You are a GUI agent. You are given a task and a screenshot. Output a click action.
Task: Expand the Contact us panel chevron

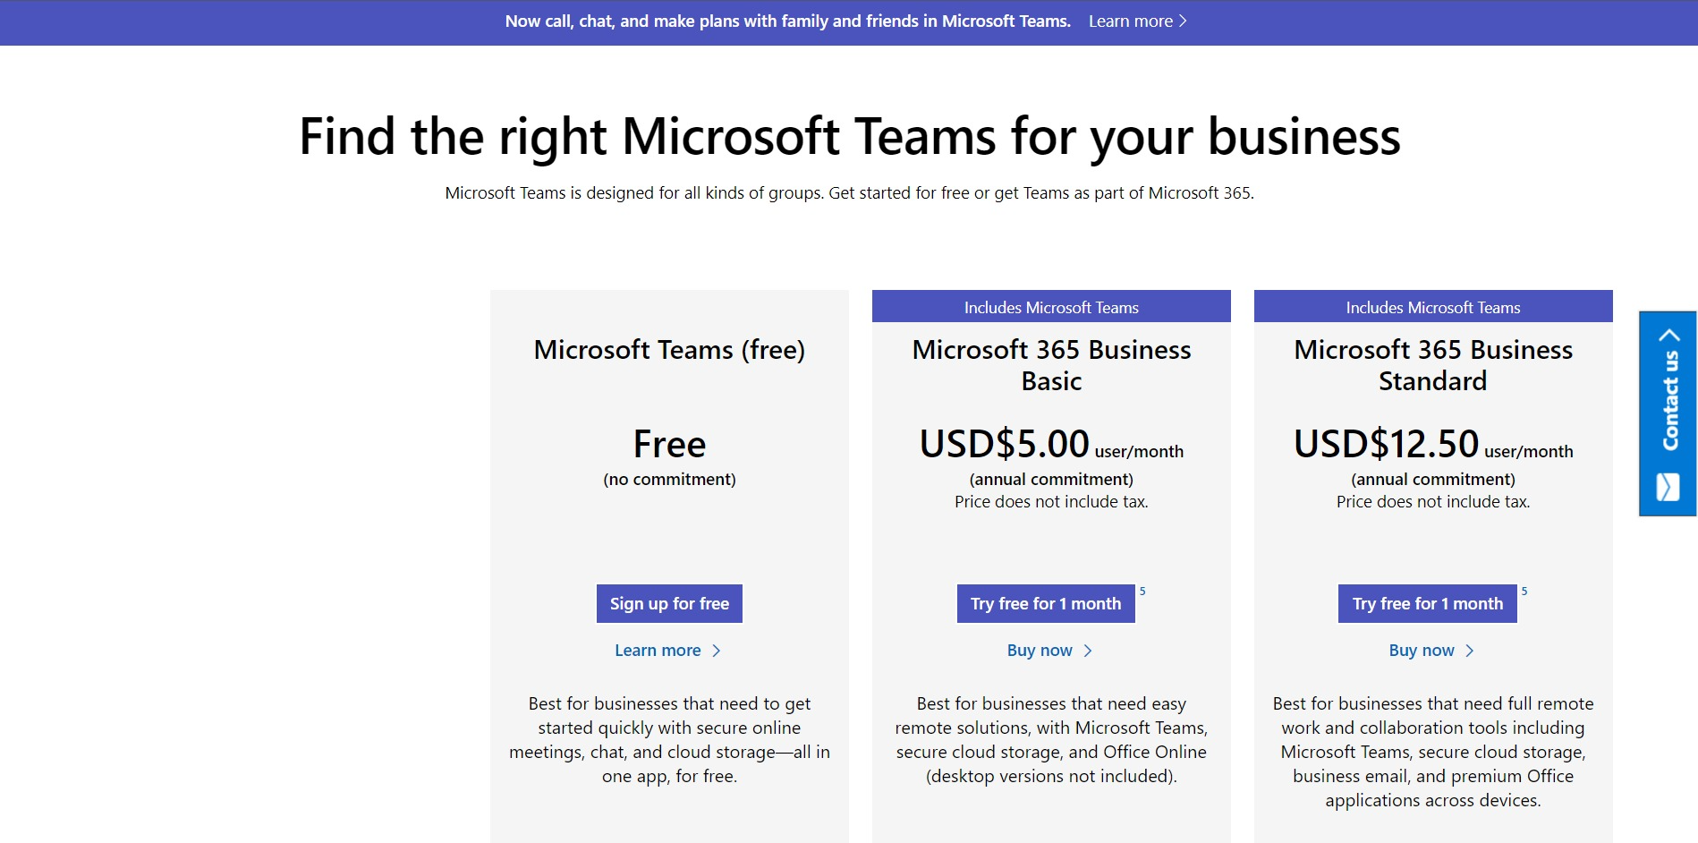point(1668,336)
